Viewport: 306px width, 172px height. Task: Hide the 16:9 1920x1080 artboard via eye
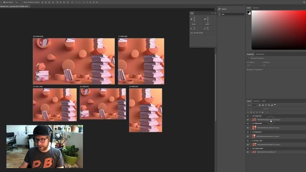pos(248,149)
